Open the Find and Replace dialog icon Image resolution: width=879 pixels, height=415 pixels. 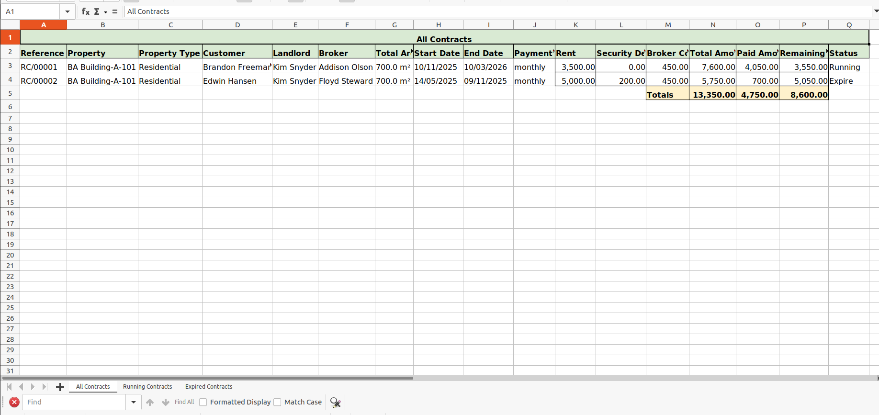(x=336, y=403)
